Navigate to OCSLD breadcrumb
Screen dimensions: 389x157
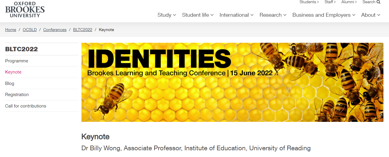pyautogui.click(x=30, y=30)
